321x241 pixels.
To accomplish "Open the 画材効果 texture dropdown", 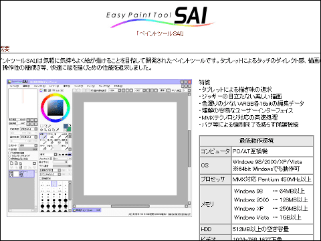I will [29, 137].
